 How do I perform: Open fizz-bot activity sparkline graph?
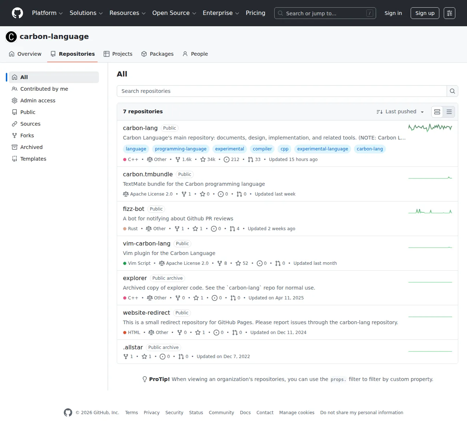[x=430, y=211]
